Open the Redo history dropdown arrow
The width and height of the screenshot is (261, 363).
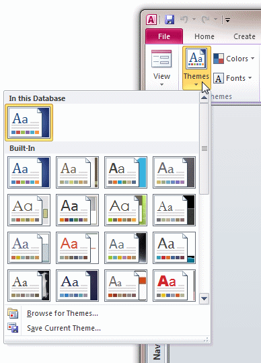[x=215, y=20]
